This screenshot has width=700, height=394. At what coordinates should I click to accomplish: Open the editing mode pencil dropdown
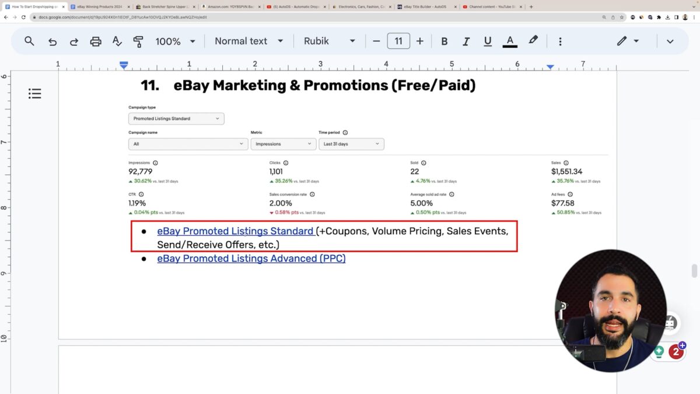(628, 41)
